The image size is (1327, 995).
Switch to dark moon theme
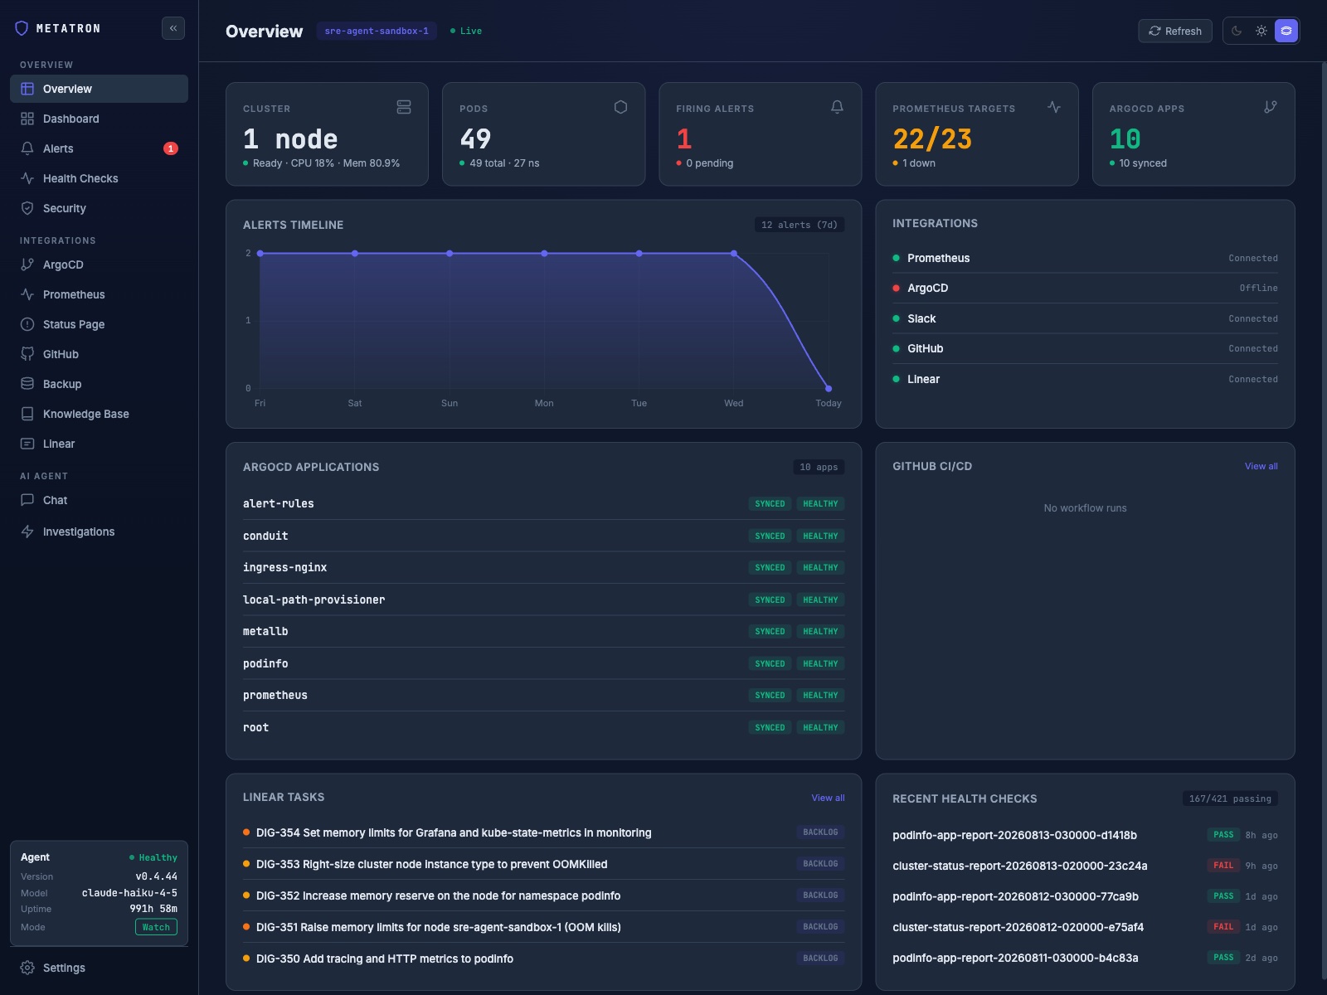(1237, 31)
